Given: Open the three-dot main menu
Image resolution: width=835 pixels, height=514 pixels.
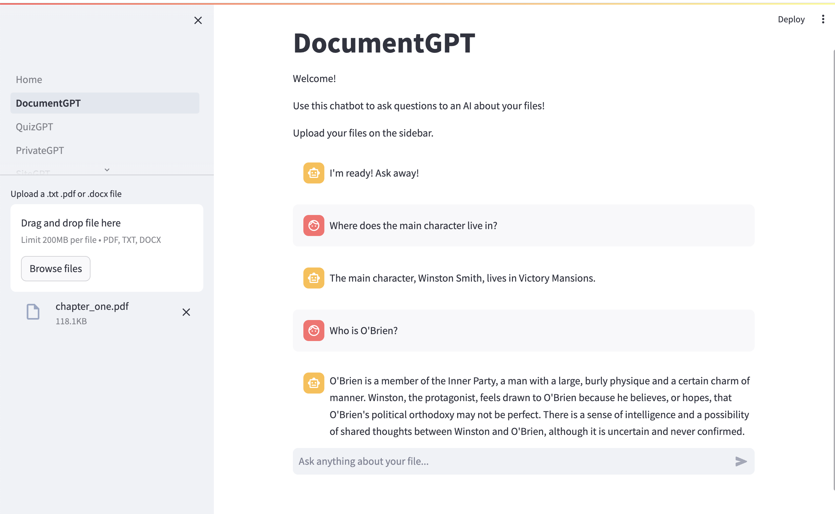Looking at the screenshot, I should tap(823, 19).
